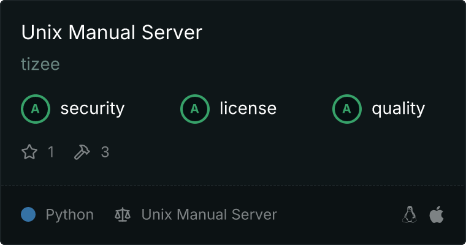Viewport: 466px width, 245px height.
Task: Click the Python language label
Action: coord(70,215)
